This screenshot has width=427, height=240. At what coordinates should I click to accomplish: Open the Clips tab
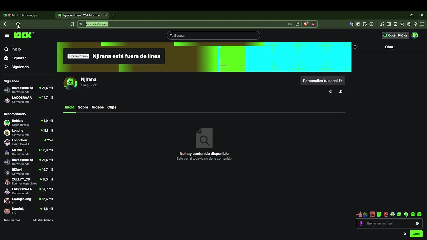pyautogui.click(x=112, y=107)
